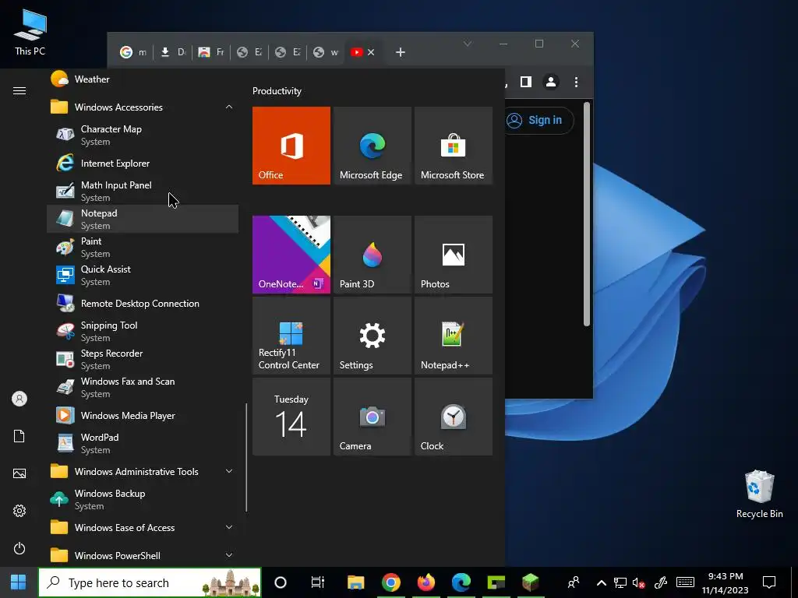Launch the Snipping Tool
798x598 pixels.
point(143,331)
